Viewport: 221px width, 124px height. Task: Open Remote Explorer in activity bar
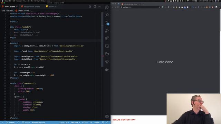click(x=107, y=46)
